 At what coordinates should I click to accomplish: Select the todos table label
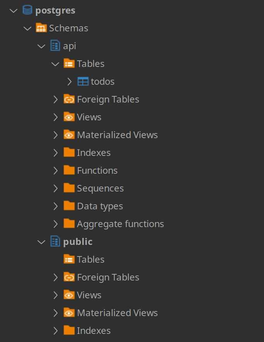point(103,82)
